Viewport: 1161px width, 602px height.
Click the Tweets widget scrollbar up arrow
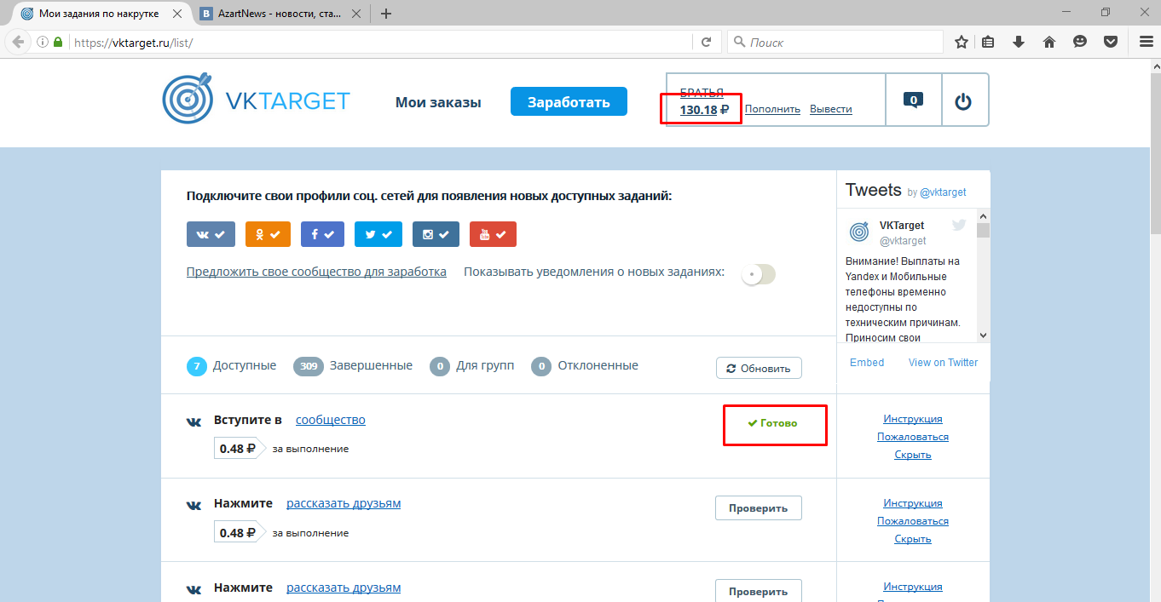tap(983, 215)
